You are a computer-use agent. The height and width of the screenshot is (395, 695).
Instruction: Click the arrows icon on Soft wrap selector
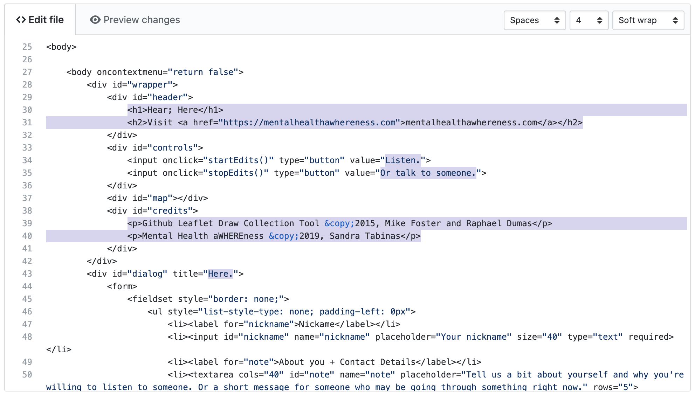point(675,20)
